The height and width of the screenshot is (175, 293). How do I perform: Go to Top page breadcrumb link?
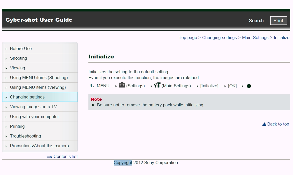(188, 37)
